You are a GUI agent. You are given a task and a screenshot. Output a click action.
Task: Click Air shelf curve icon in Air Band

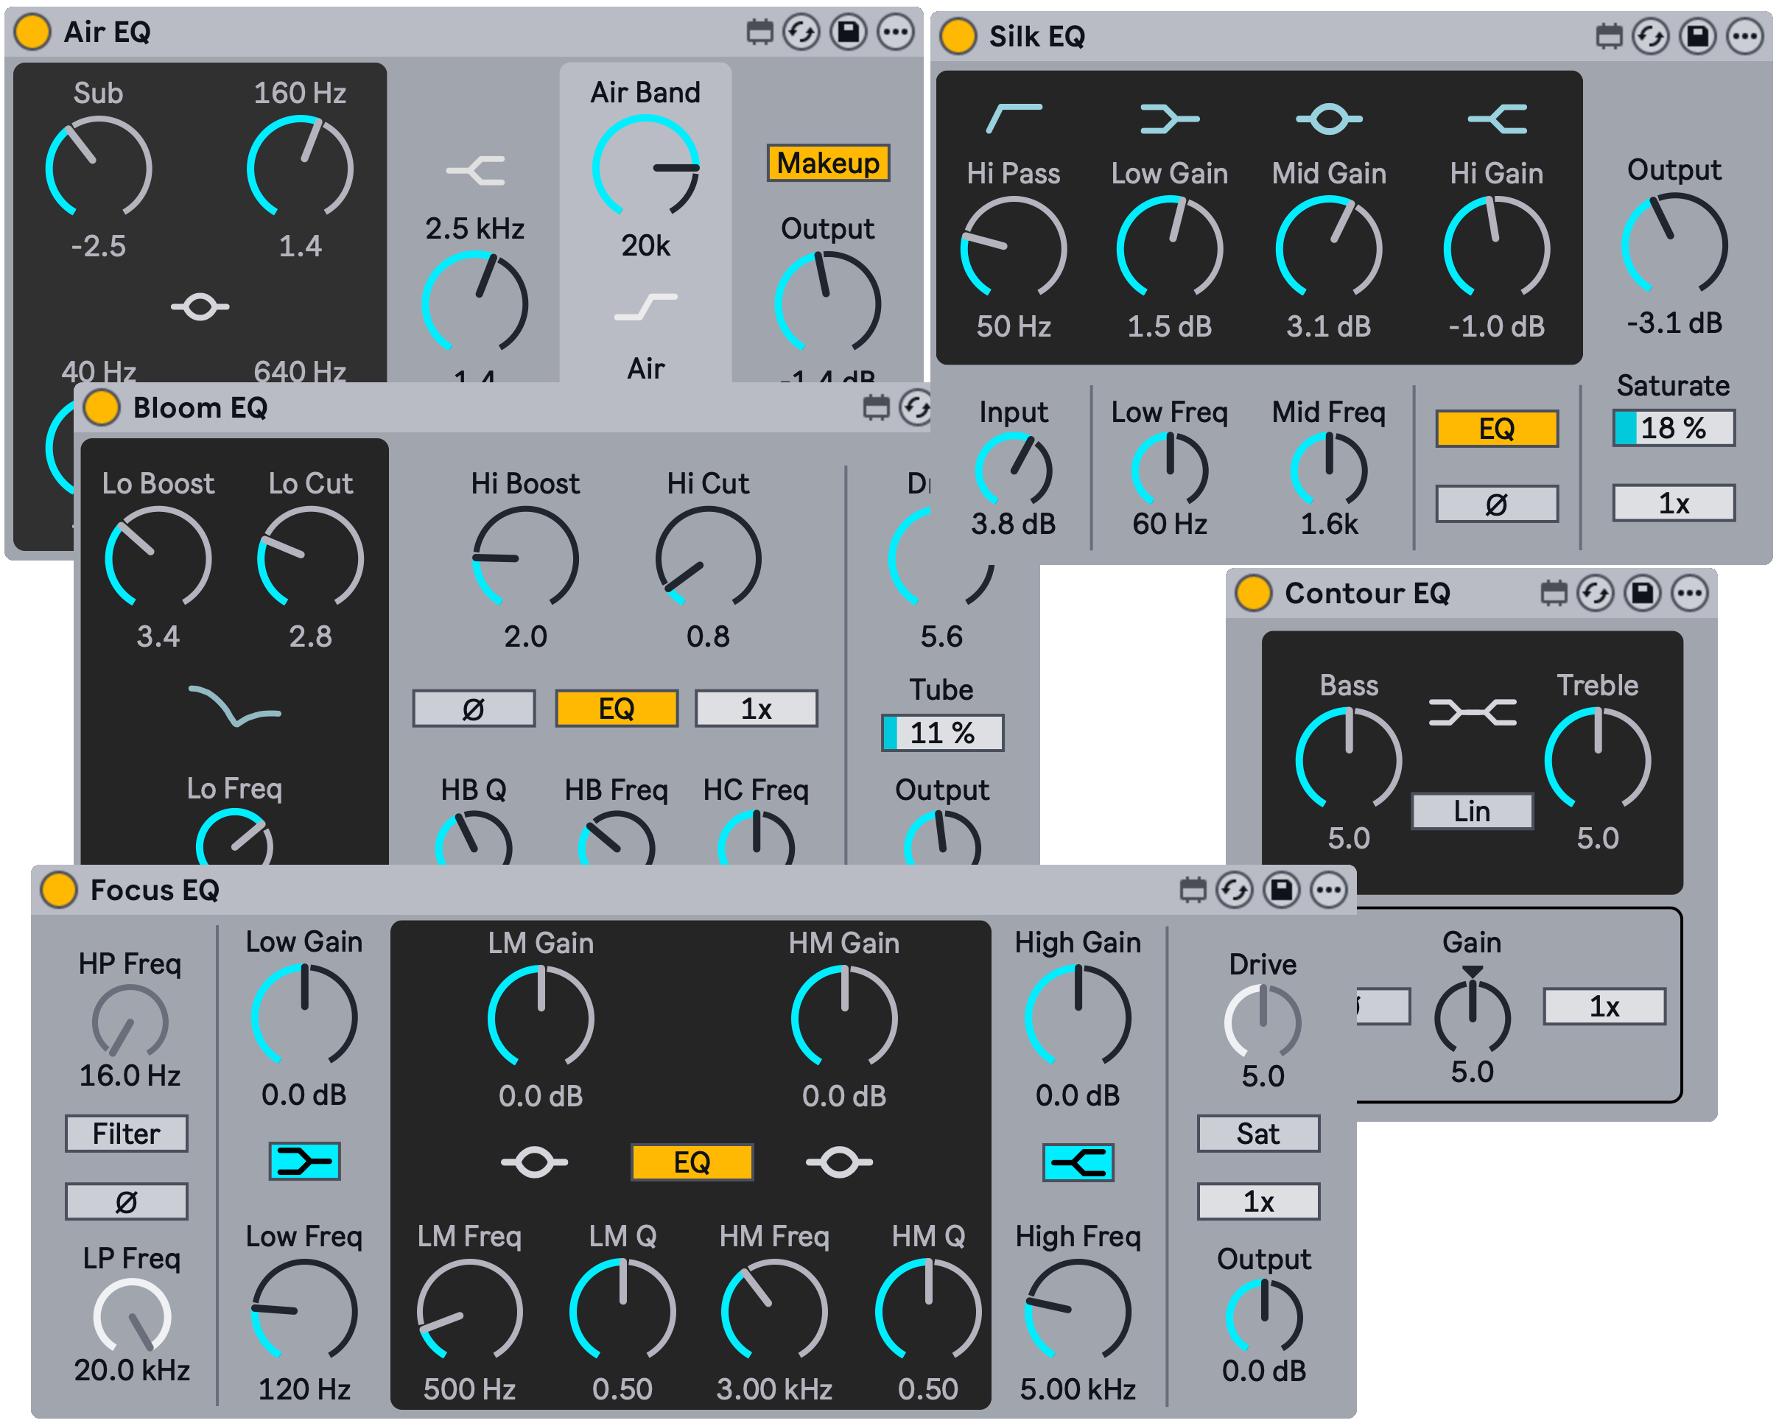pyautogui.click(x=646, y=308)
